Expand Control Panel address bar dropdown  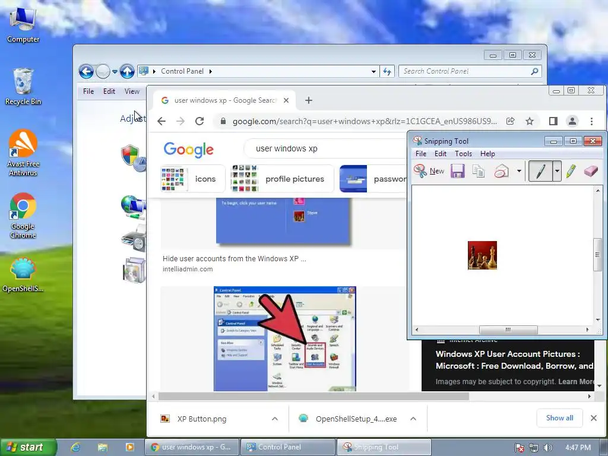coord(373,71)
